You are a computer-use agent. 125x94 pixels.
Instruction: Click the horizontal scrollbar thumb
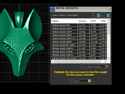[x=78, y=62]
